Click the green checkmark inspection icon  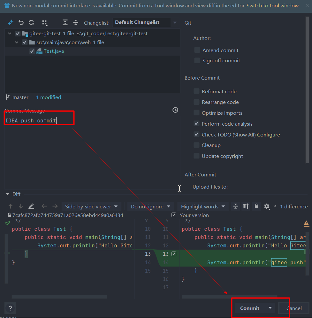[7, 223]
